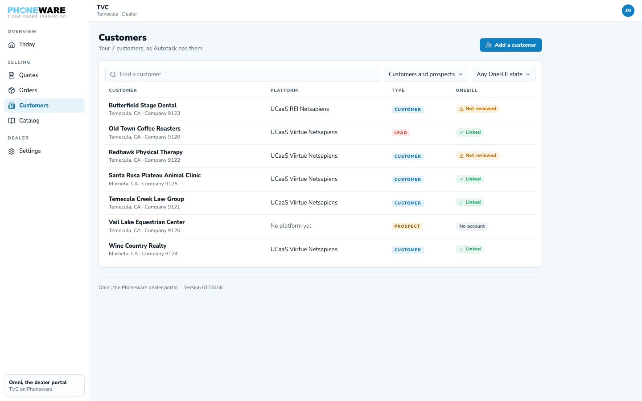Click Add a customer button
Image resolution: width=642 pixels, height=401 pixels.
click(511, 45)
